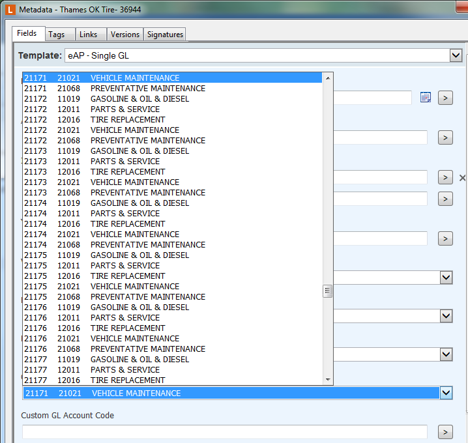Select 21177 11019 GASOLINE & OIL & DIESEL
468x443 pixels.
point(173,359)
